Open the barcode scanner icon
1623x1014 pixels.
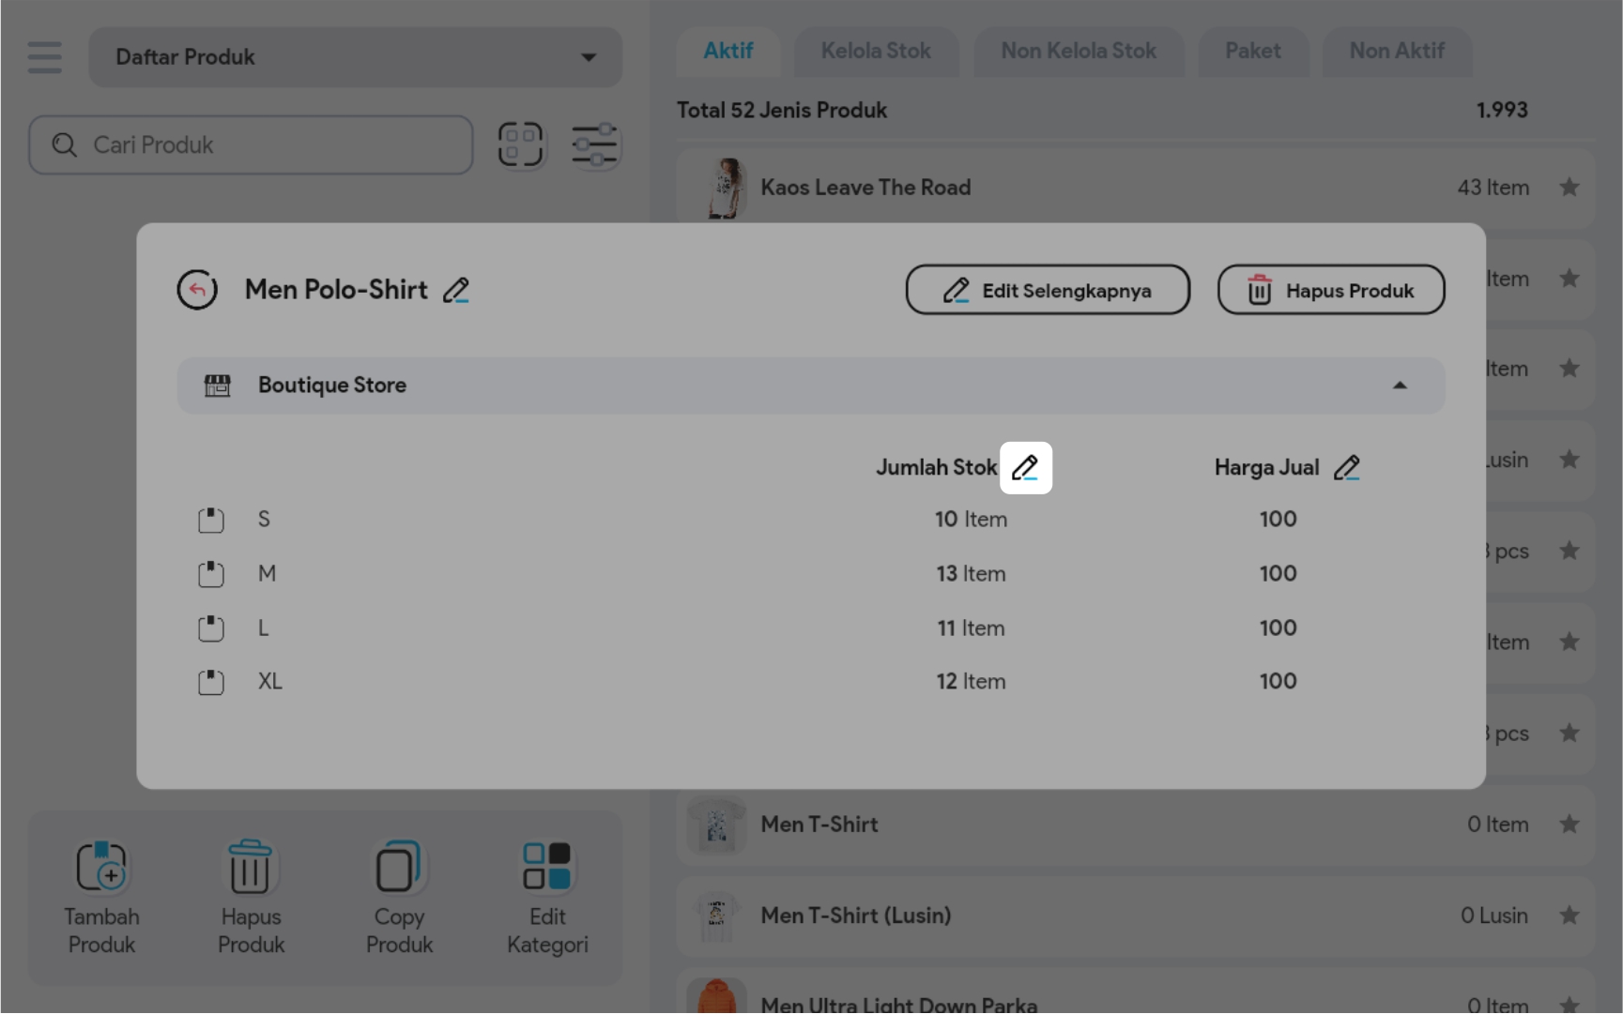coord(520,145)
